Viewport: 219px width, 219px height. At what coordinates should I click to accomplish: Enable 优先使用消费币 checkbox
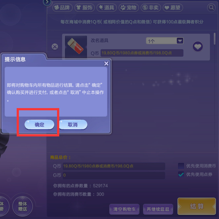tap(181, 166)
